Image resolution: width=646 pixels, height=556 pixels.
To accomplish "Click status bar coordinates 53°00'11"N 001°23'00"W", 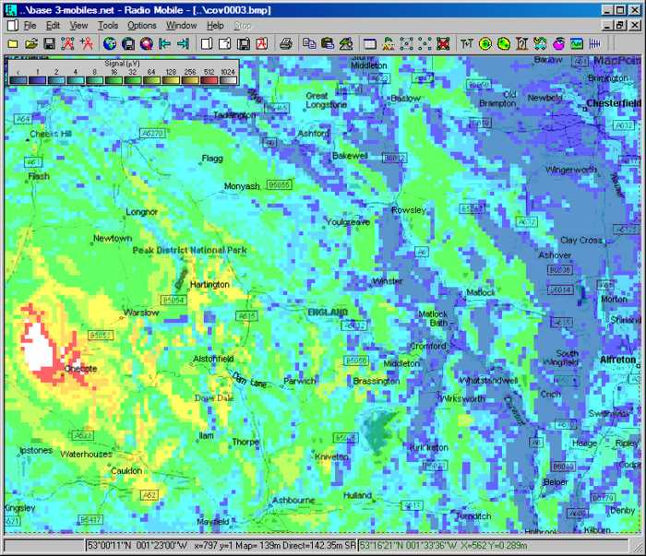I will pyautogui.click(x=138, y=545).
